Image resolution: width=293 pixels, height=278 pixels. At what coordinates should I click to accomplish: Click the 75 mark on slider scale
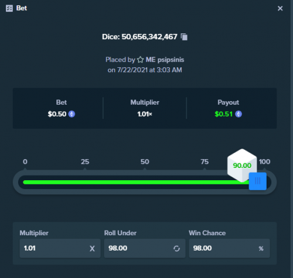point(205,162)
